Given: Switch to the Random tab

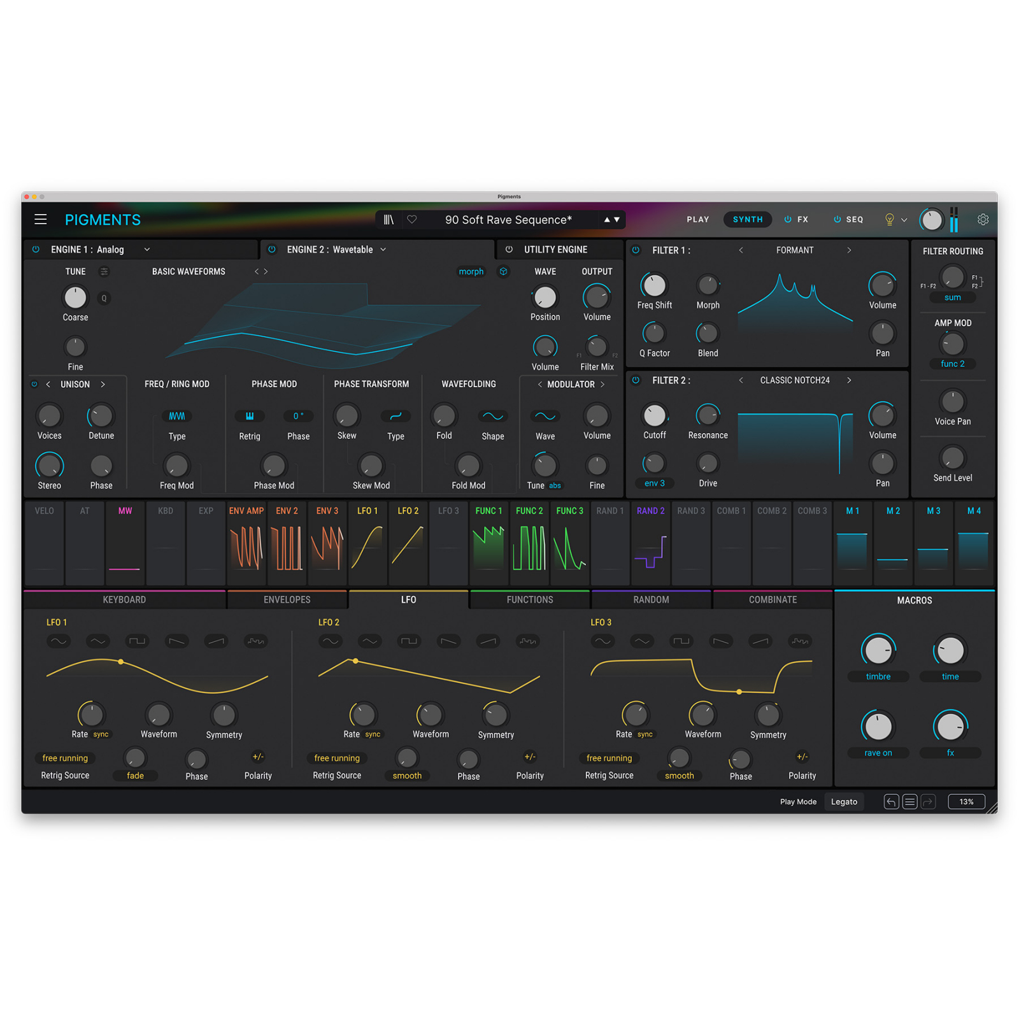Looking at the screenshot, I should pyautogui.click(x=651, y=600).
